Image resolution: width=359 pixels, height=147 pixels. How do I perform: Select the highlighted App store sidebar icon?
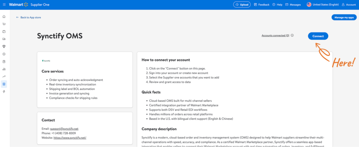pyautogui.click(x=4, y=84)
